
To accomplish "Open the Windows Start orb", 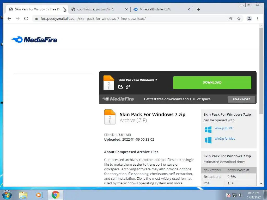I will click(7, 195).
